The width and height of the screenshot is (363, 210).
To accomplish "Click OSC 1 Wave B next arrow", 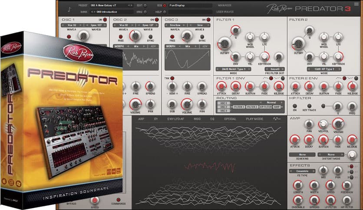I will 105,25.
